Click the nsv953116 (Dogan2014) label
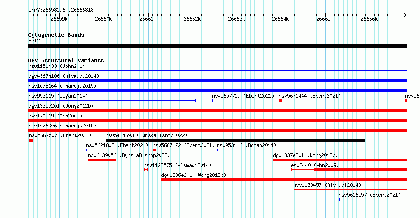The width and height of the screenshot is (420, 218). click(246, 145)
